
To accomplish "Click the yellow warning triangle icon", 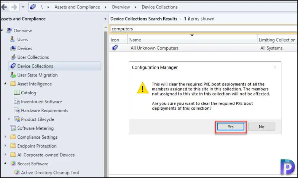I will (x=143, y=88).
